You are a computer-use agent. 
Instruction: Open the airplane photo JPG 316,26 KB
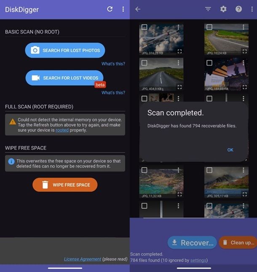pos(161,40)
